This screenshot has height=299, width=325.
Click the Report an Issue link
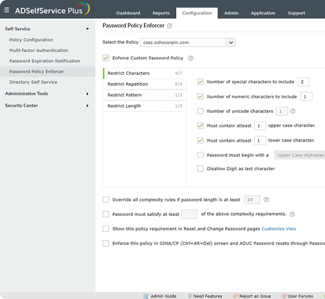point(255,296)
